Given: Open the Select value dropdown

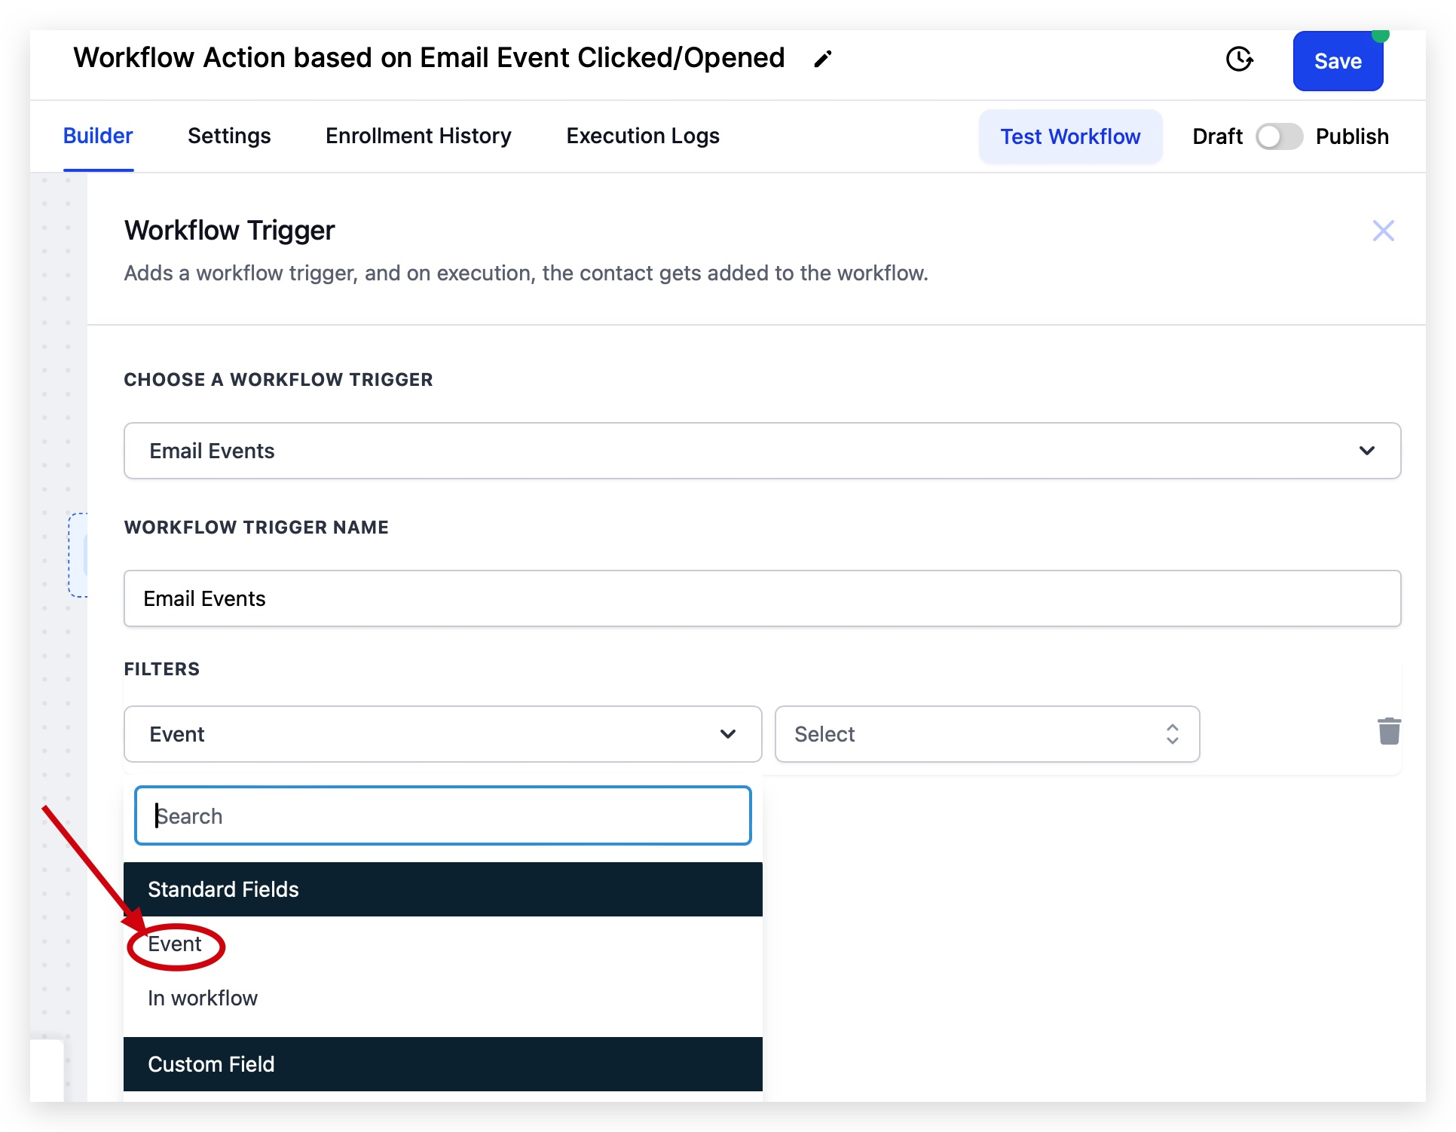Looking at the screenshot, I should point(986,734).
